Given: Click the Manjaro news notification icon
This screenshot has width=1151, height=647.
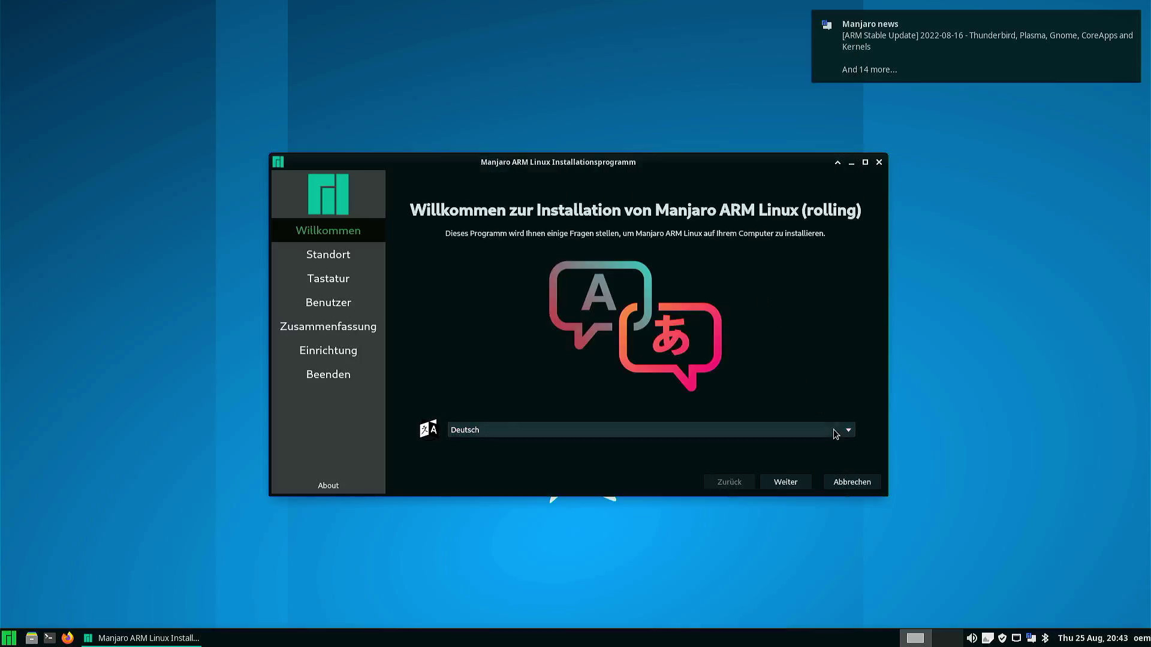Looking at the screenshot, I should coord(827,25).
